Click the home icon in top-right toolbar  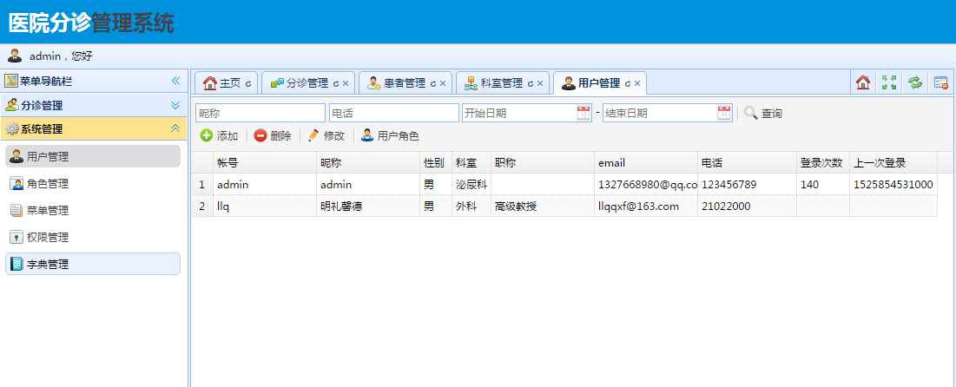pos(863,82)
